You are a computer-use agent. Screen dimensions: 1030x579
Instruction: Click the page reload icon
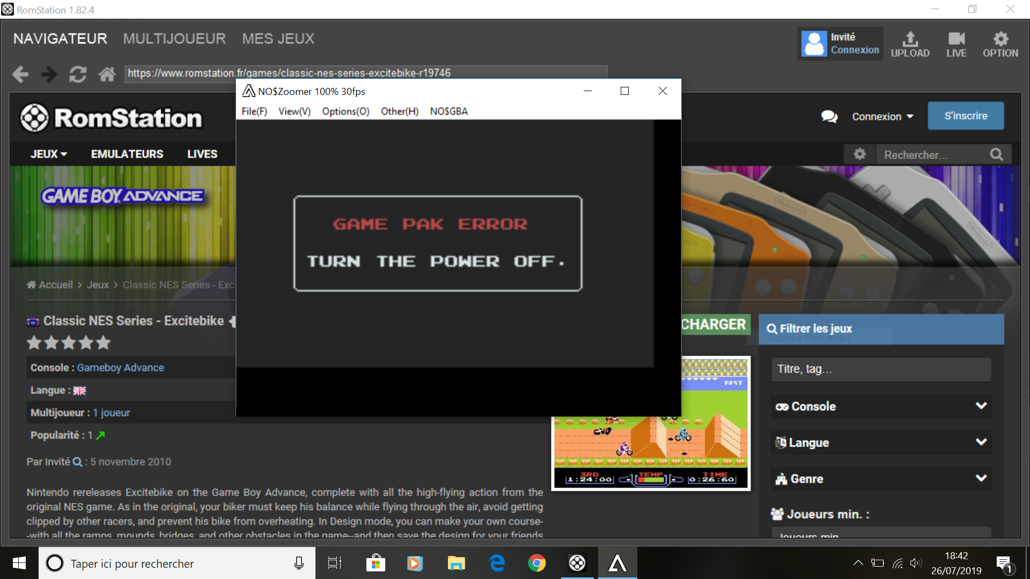click(78, 74)
